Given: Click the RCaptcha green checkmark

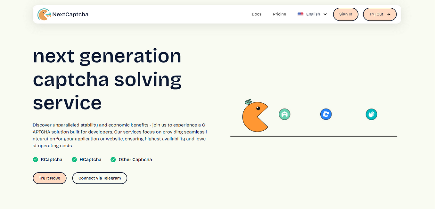Looking at the screenshot, I should tap(36, 159).
